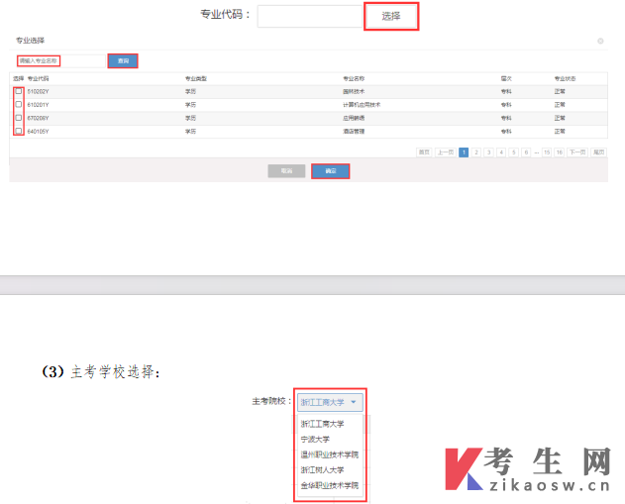Viewport: 625px width, 504px height.
Task: Click the major code 610201Y
Action: tap(39, 105)
